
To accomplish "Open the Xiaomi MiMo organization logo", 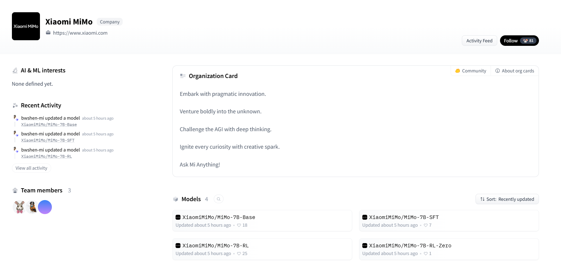I will (x=26, y=26).
